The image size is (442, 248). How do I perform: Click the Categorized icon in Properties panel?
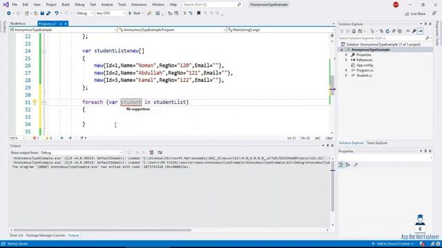(341, 165)
